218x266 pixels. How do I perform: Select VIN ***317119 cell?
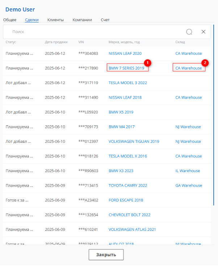[88, 83]
